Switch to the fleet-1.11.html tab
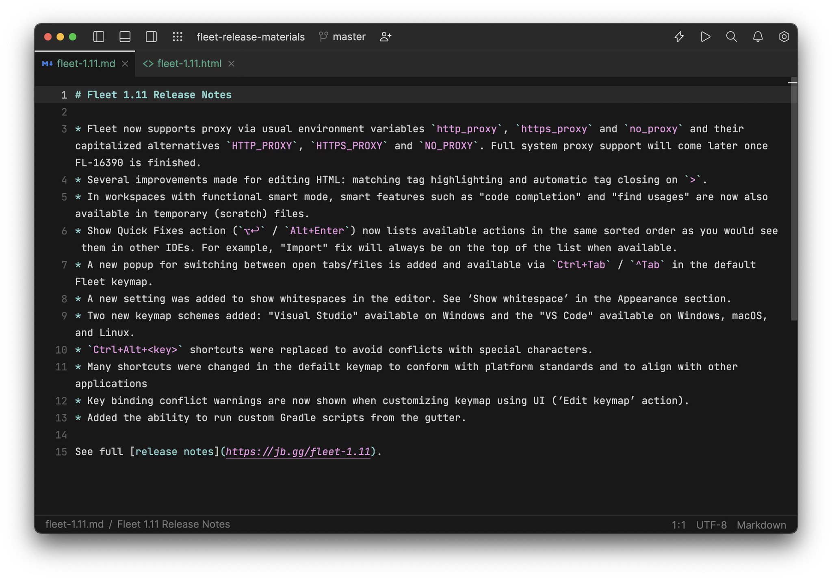 (189, 64)
